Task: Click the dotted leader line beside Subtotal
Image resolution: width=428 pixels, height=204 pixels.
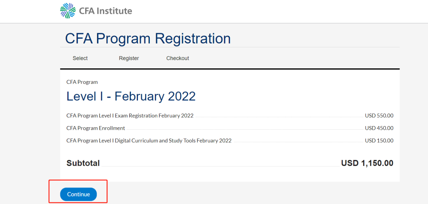Action: coord(220,166)
